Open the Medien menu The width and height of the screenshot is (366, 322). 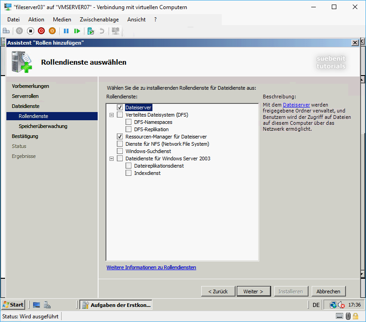62,20
